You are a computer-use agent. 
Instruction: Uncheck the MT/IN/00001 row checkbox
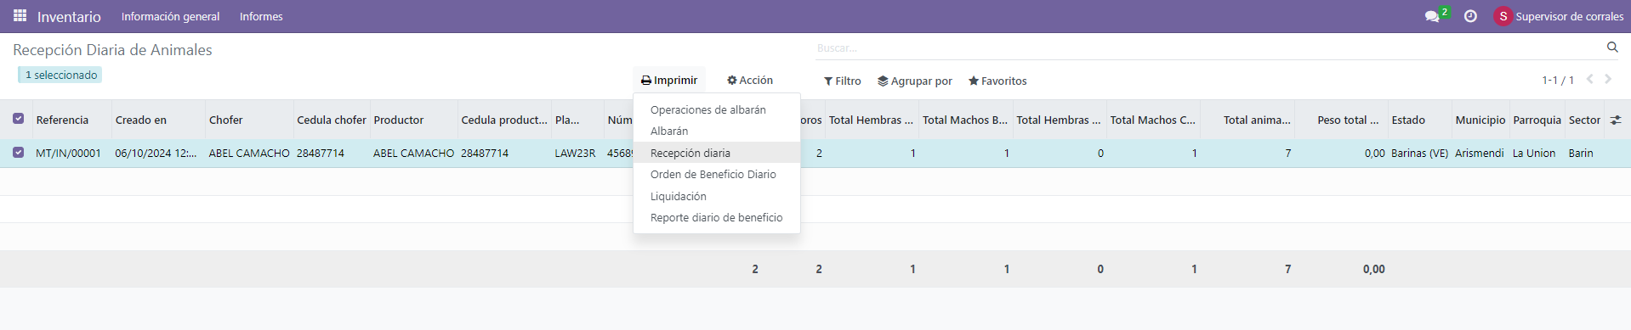click(x=19, y=153)
